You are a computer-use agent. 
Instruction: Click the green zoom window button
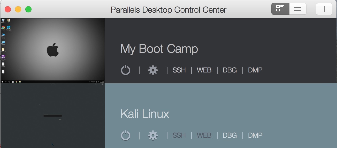[28, 9]
